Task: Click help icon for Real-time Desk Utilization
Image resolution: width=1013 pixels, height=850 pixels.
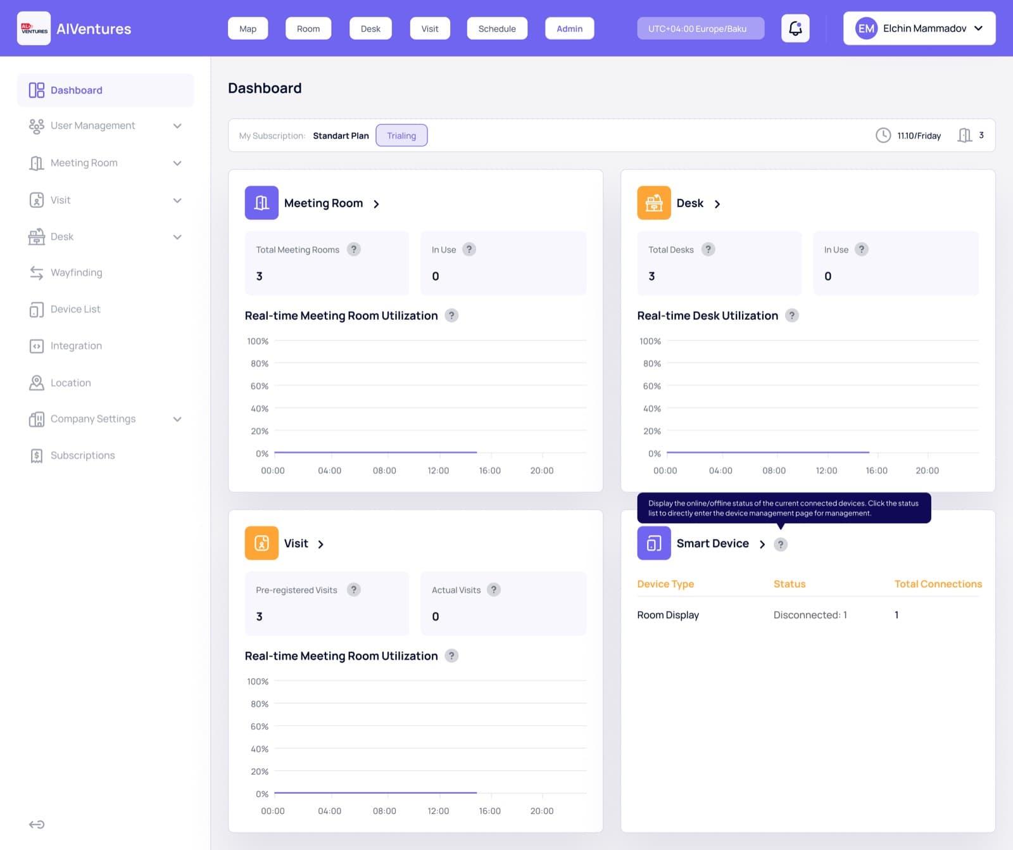Action: pos(792,315)
